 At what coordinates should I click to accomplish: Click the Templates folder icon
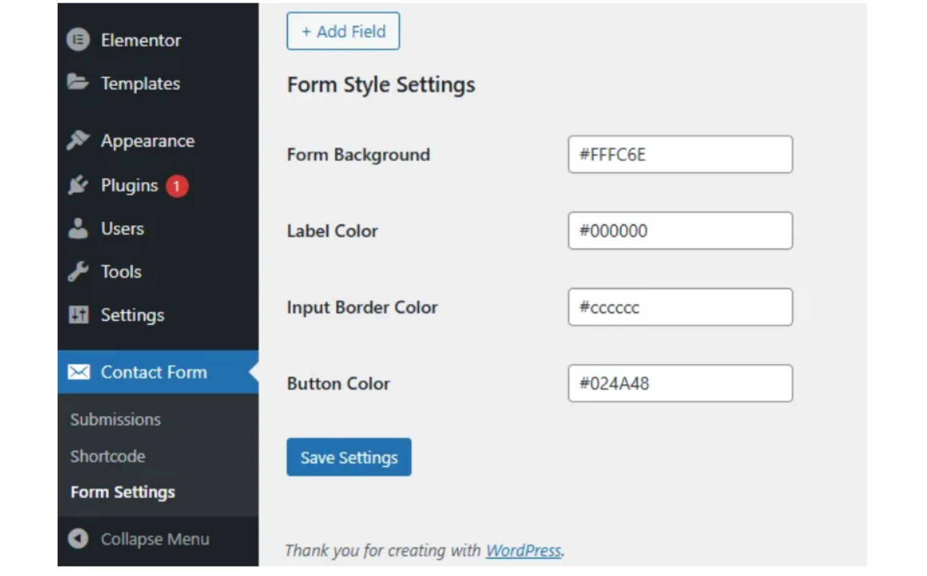78,82
